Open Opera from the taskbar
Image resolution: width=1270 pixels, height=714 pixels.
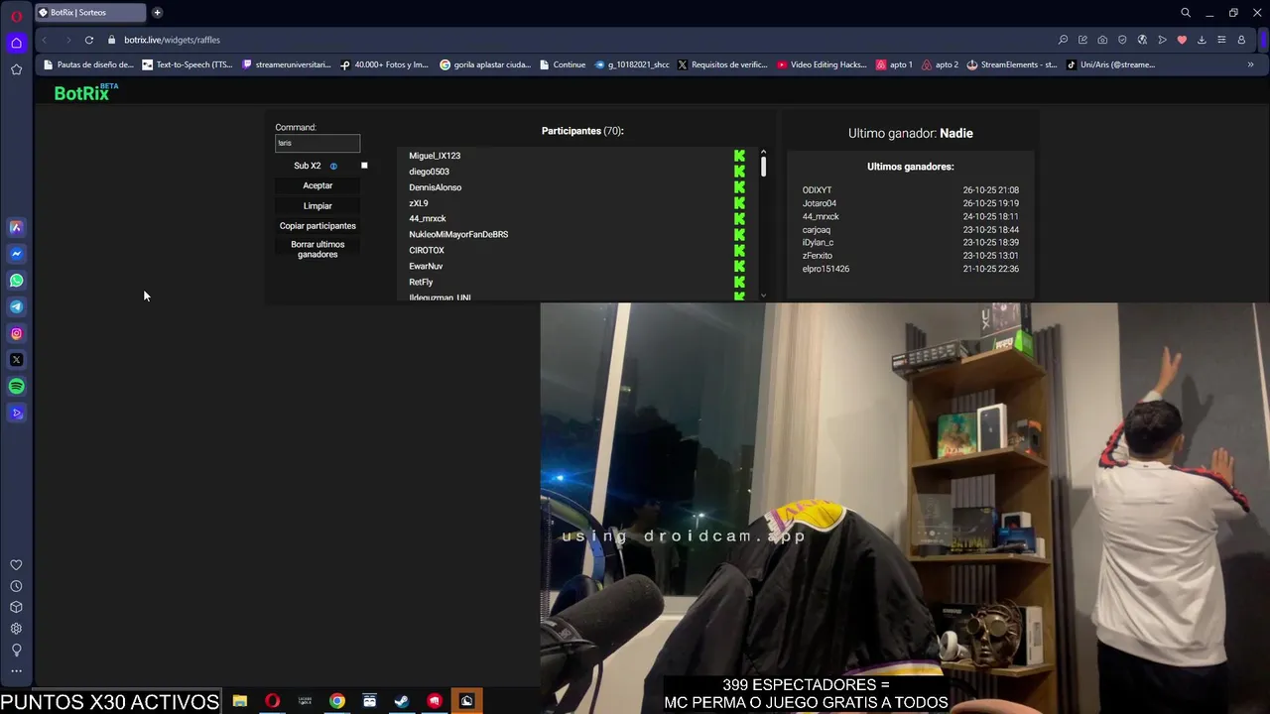[272, 701]
